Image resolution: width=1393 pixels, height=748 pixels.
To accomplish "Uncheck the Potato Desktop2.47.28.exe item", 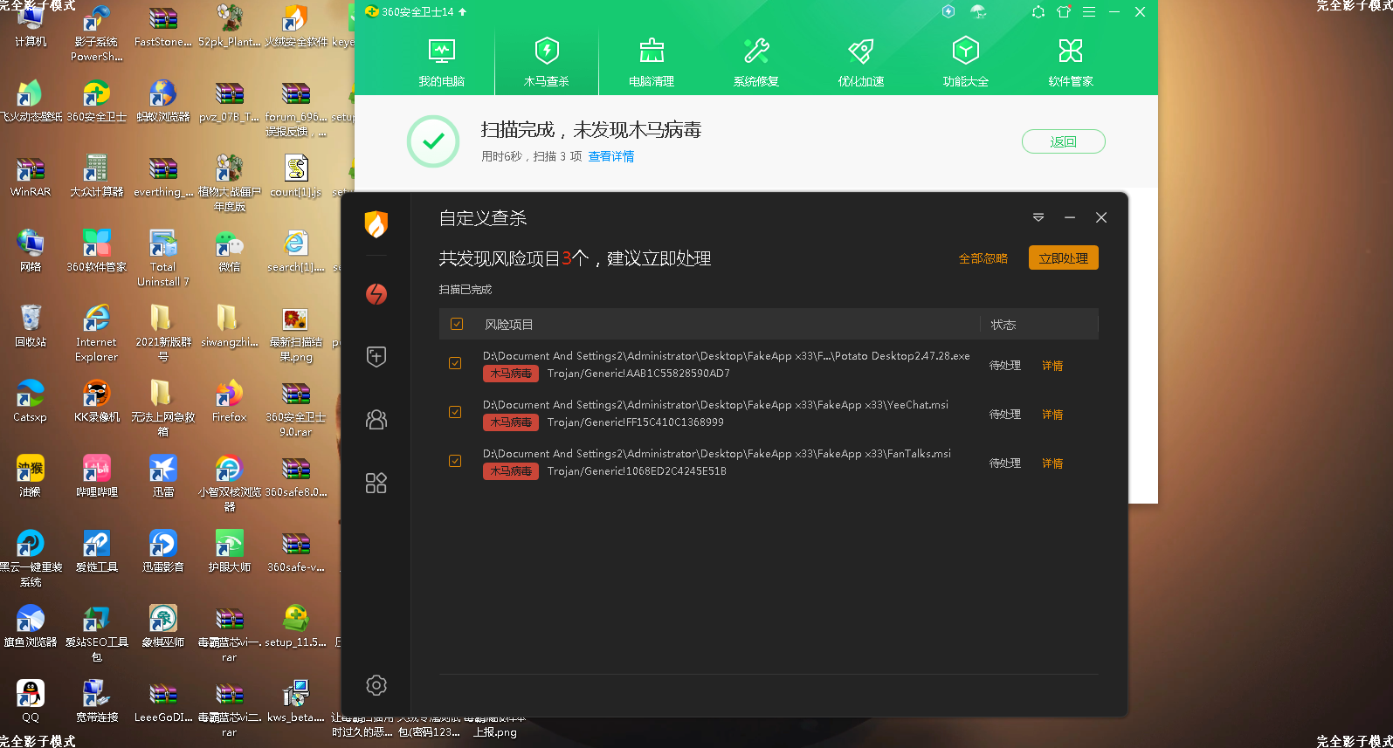I will coord(455,363).
